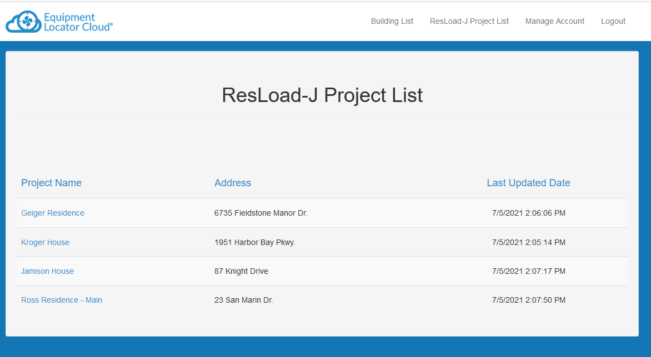
Task: Click address 1951 Harbor Bay Pkwy.
Action: pyautogui.click(x=255, y=242)
